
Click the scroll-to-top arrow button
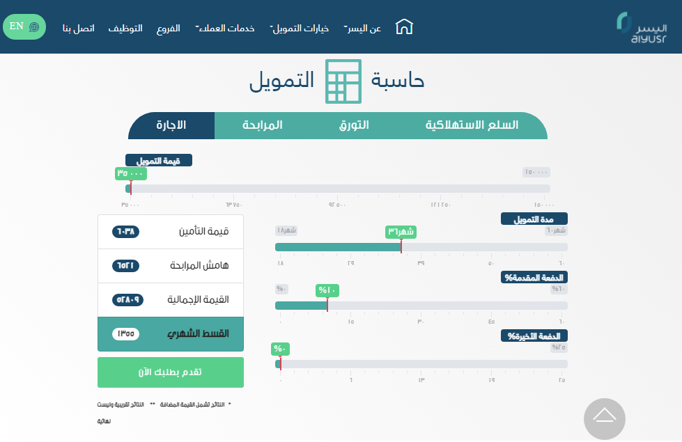(605, 419)
